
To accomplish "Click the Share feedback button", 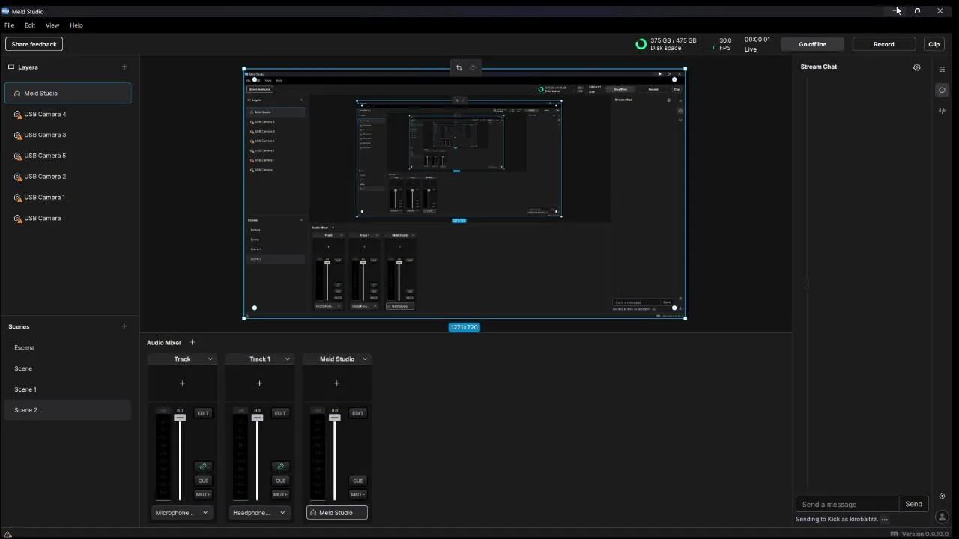I will click(x=34, y=44).
